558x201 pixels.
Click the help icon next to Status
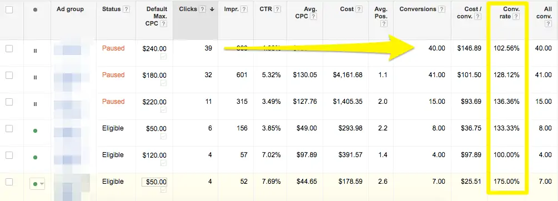click(x=126, y=9)
